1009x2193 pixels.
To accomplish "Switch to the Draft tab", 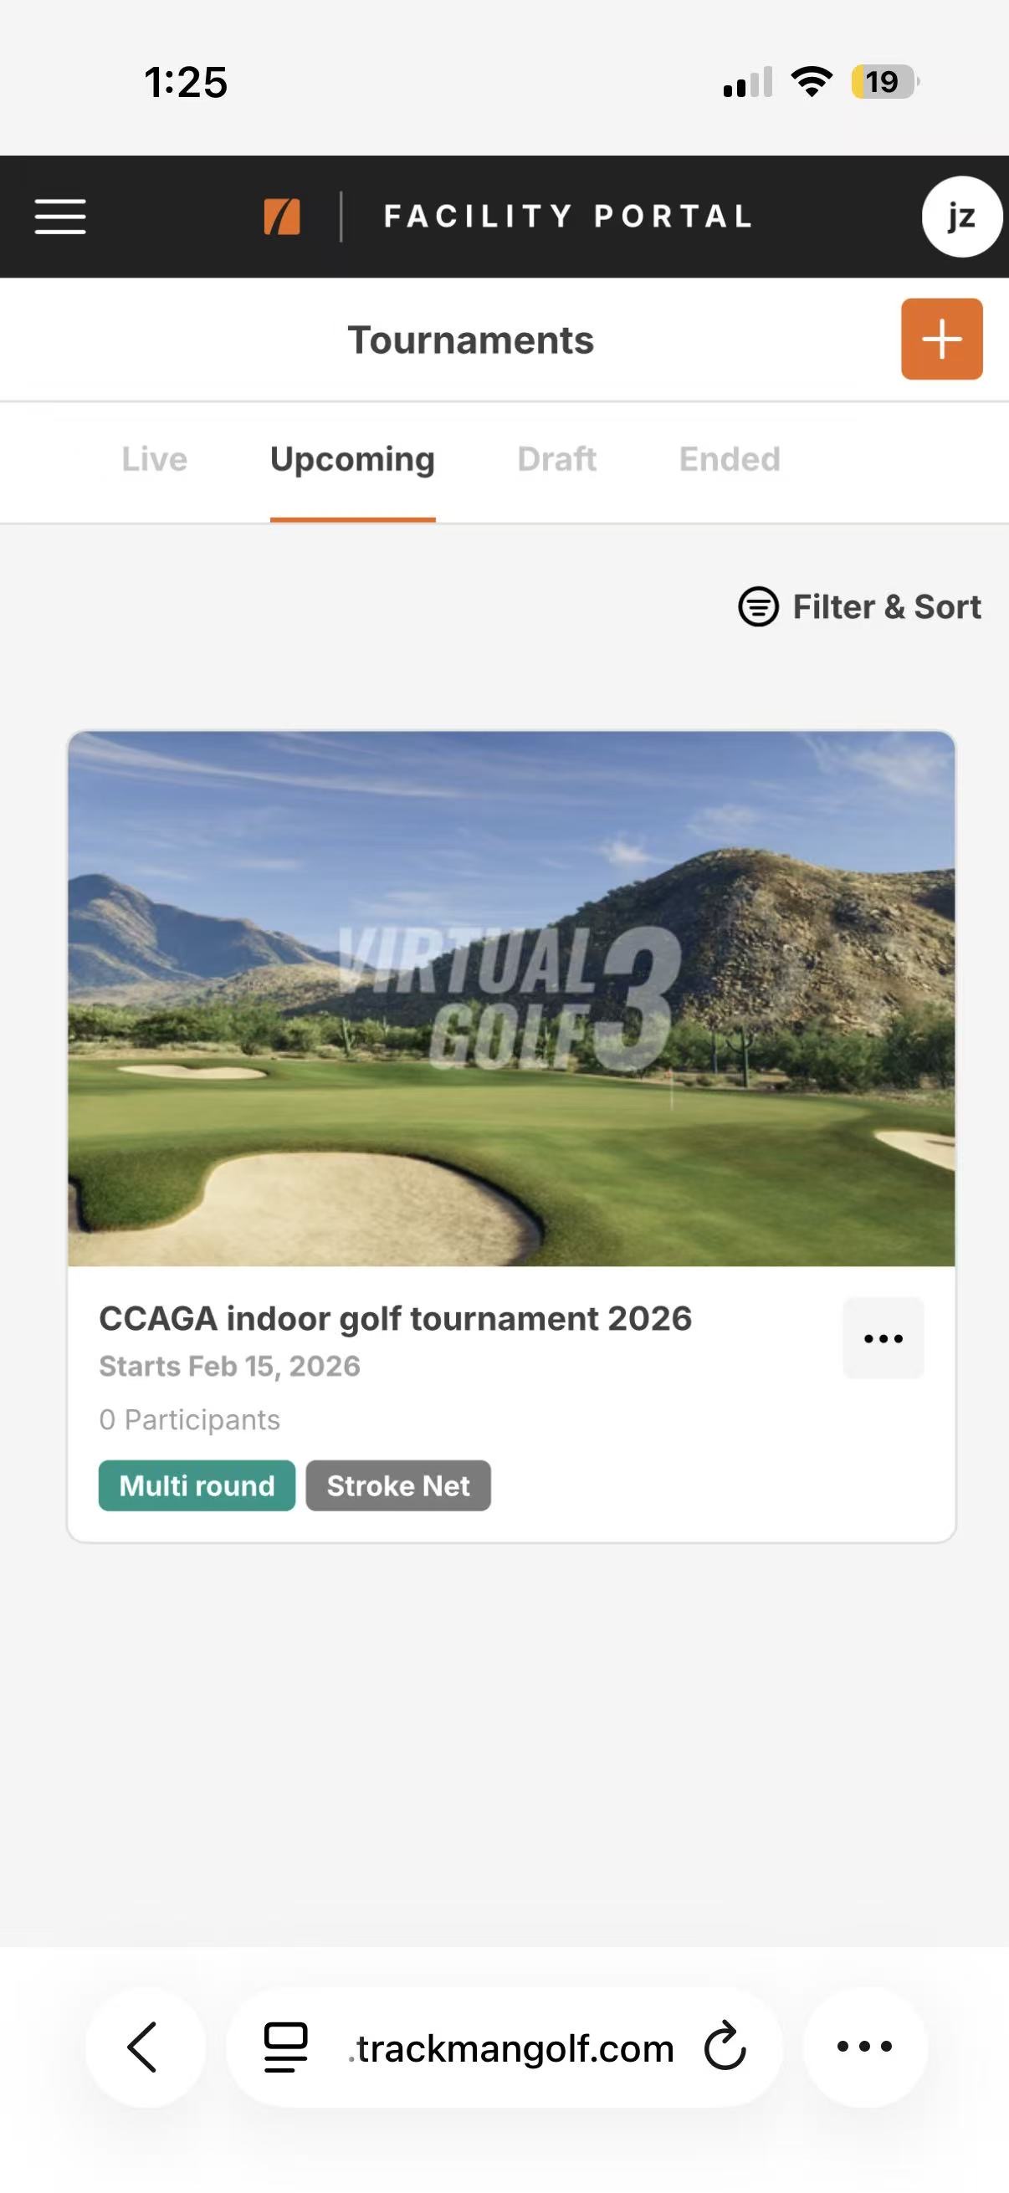I will [x=557, y=460].
